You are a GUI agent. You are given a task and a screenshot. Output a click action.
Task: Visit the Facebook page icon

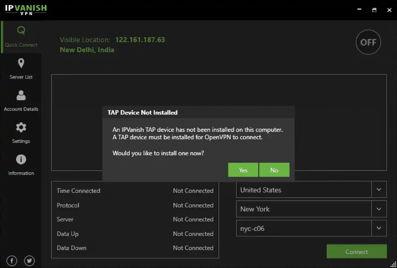click(x=11, y=261)
